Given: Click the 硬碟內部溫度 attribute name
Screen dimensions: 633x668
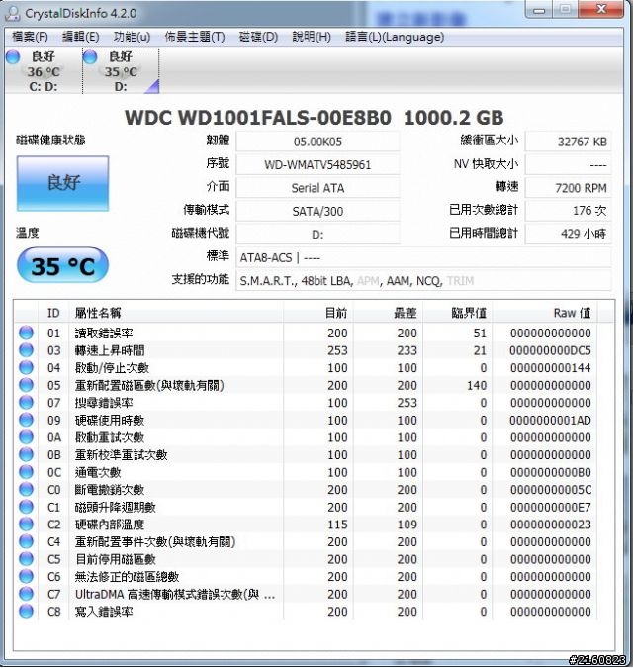Looking at the screenshot, I should (x=110, y=525).
